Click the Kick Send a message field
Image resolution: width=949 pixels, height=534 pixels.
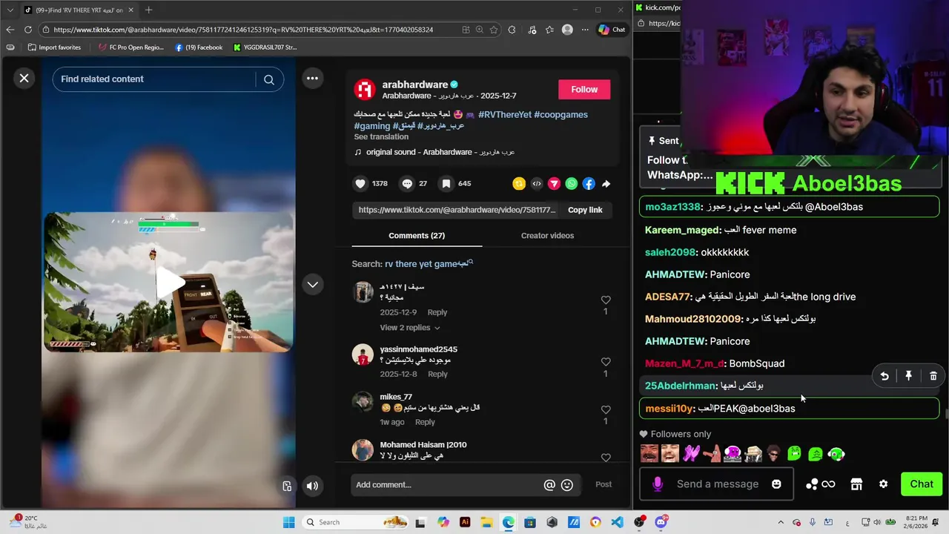click(x=717, y=484)
